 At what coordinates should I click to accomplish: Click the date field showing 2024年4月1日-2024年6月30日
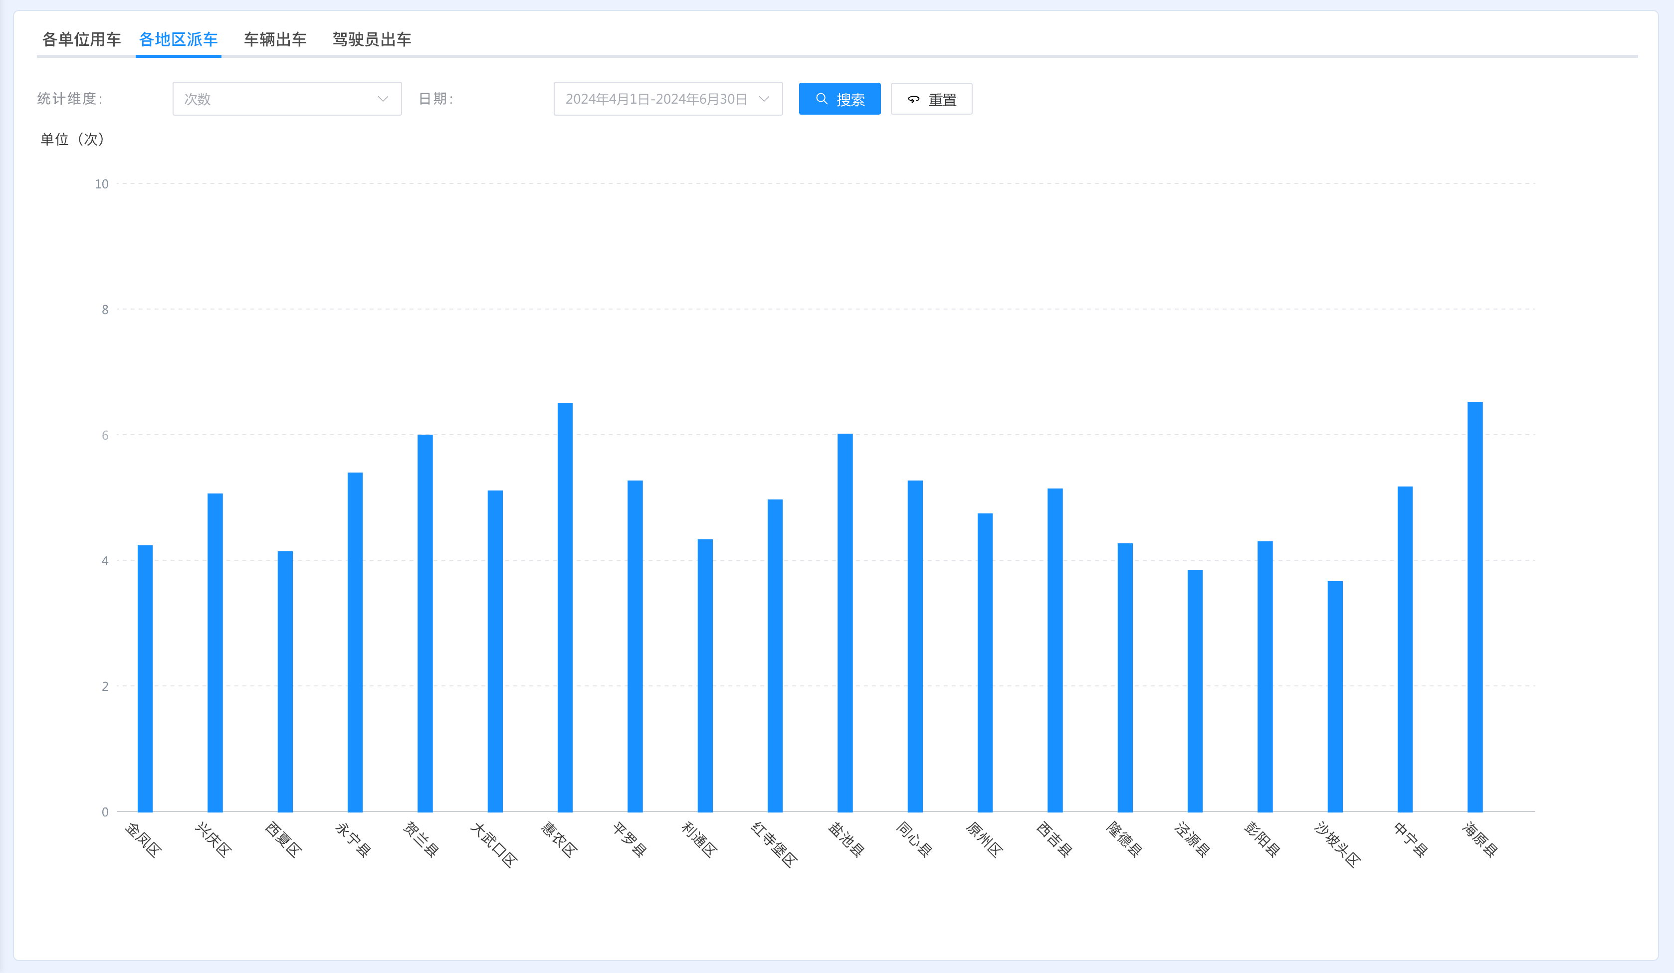pyautogui.click(x=655, y=99)
